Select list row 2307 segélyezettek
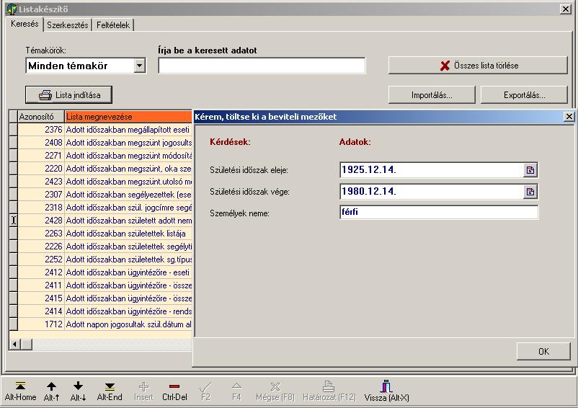 coord(105,194)
